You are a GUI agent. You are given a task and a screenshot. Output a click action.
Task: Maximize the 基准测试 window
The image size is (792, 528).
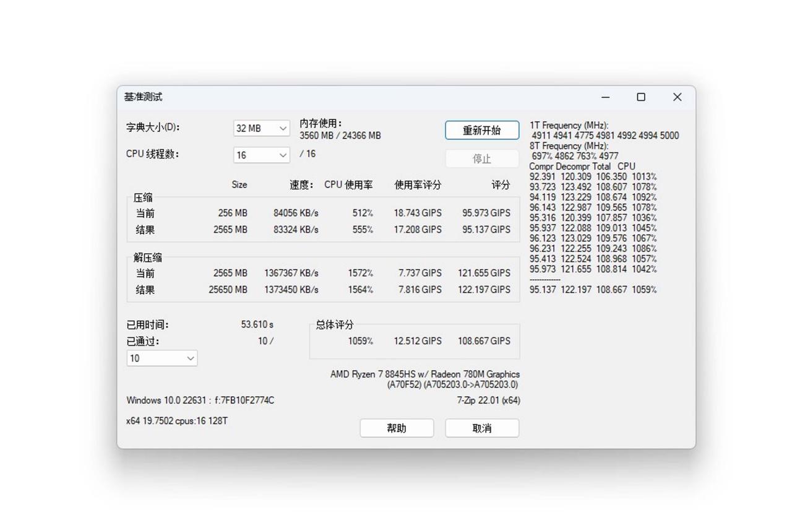[641, 97]
